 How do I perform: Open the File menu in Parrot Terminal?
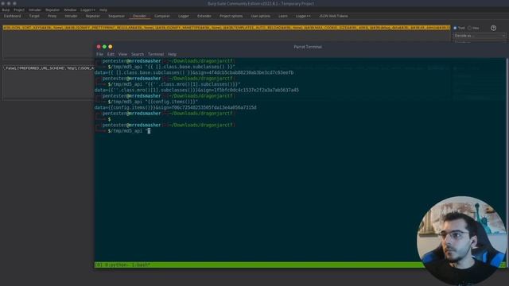[99, 54]
